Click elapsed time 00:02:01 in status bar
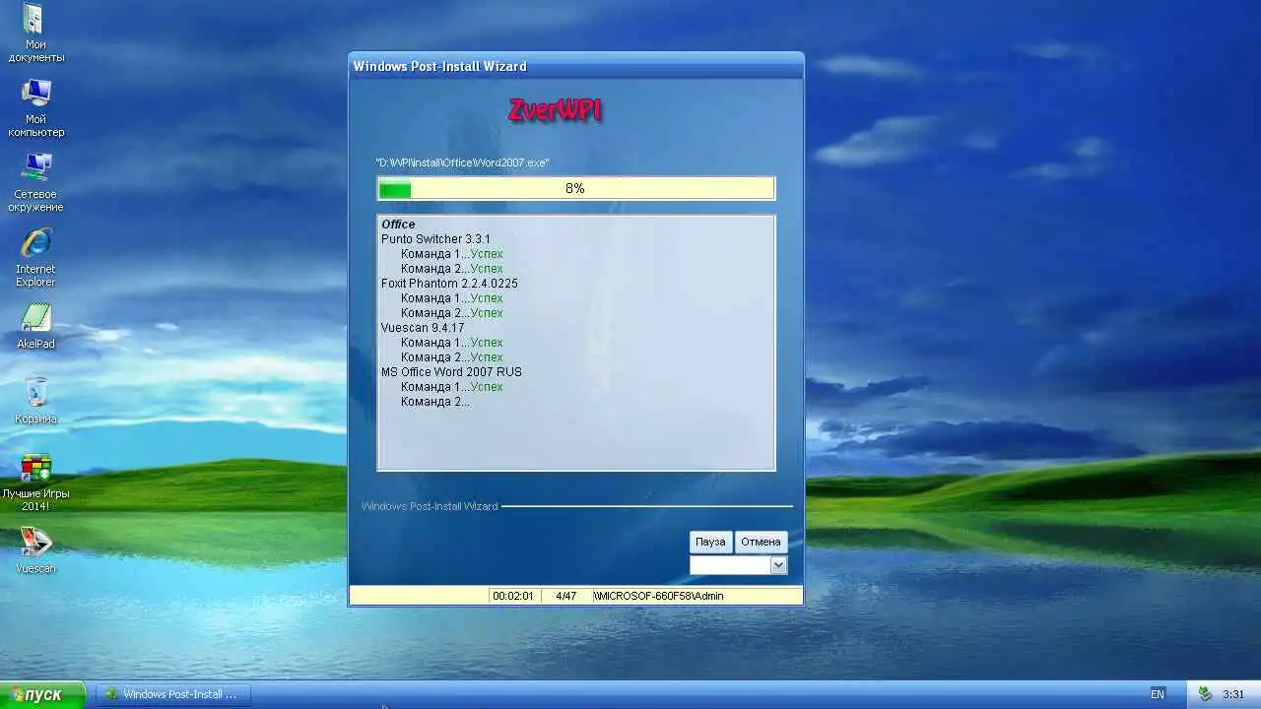 [x=513, y=596]
